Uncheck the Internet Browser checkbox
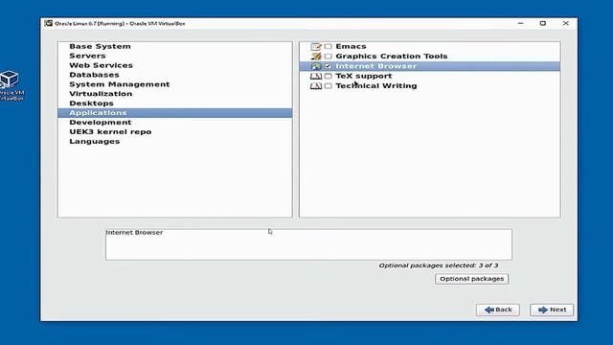This screenshot has height=345, width=613. (x=328, y=66)
